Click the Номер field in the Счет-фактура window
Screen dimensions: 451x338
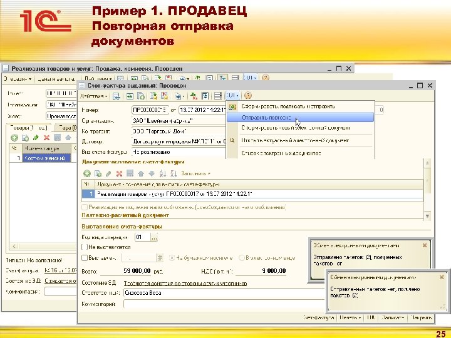pos(150,110)
